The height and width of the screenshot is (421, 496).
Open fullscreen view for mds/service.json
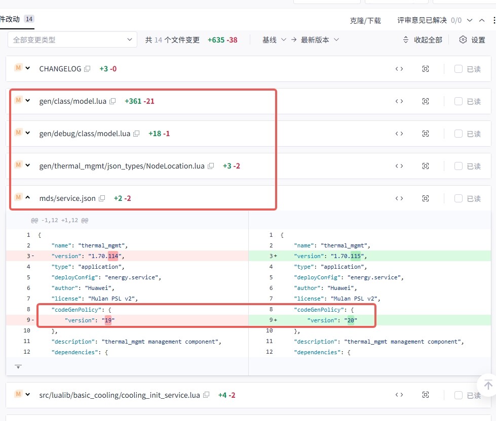point(426,198)
